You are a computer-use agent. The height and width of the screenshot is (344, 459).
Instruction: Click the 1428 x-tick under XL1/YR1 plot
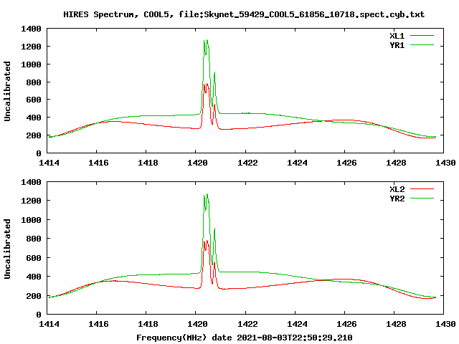click(396, 163)
